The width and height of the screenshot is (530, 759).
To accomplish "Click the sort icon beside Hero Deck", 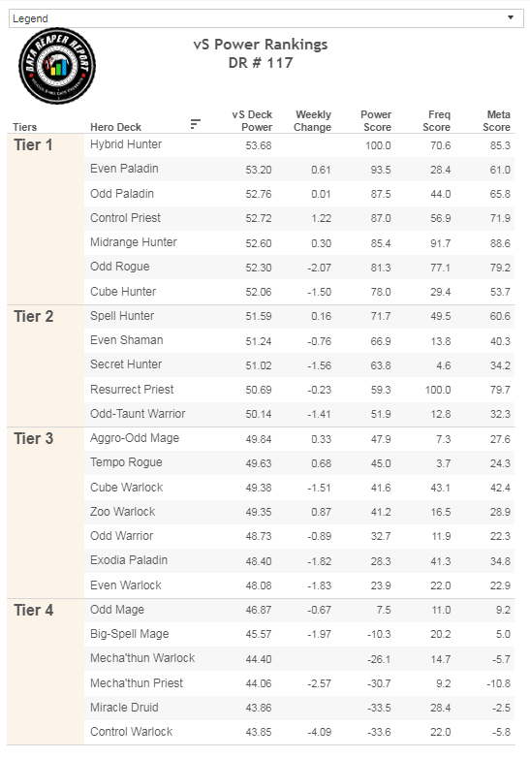I will pos(195,124).
